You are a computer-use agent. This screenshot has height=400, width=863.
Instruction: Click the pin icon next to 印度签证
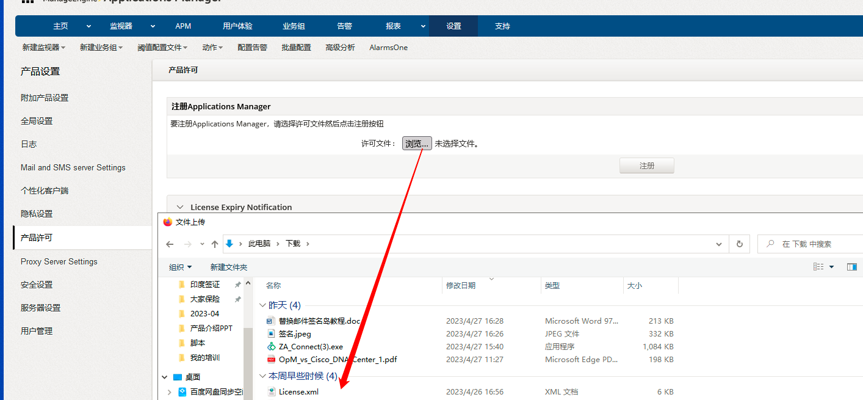click(x=237, y=285)
